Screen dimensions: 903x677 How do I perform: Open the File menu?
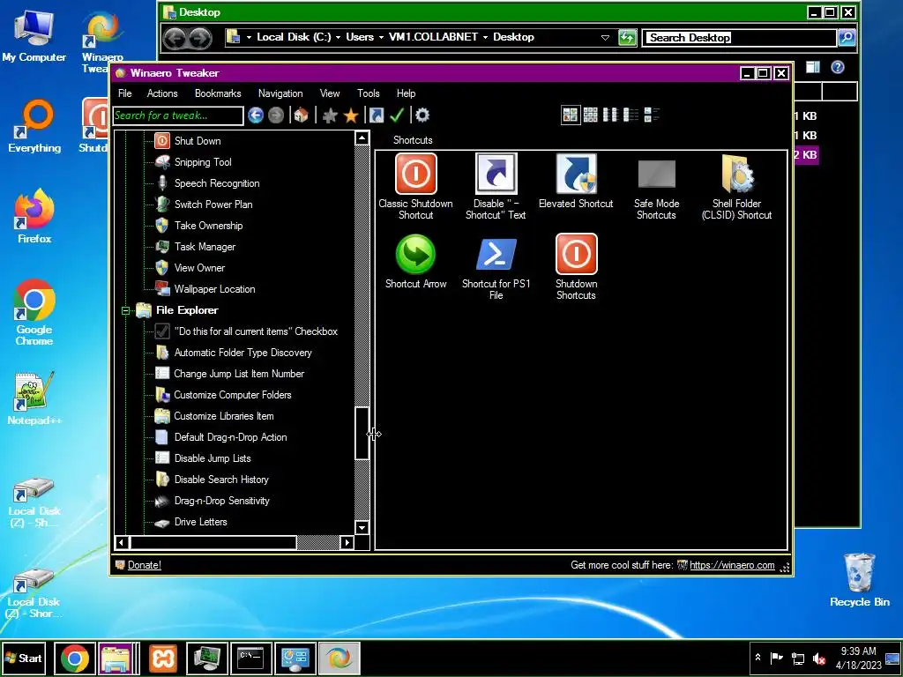coord(125,93)
